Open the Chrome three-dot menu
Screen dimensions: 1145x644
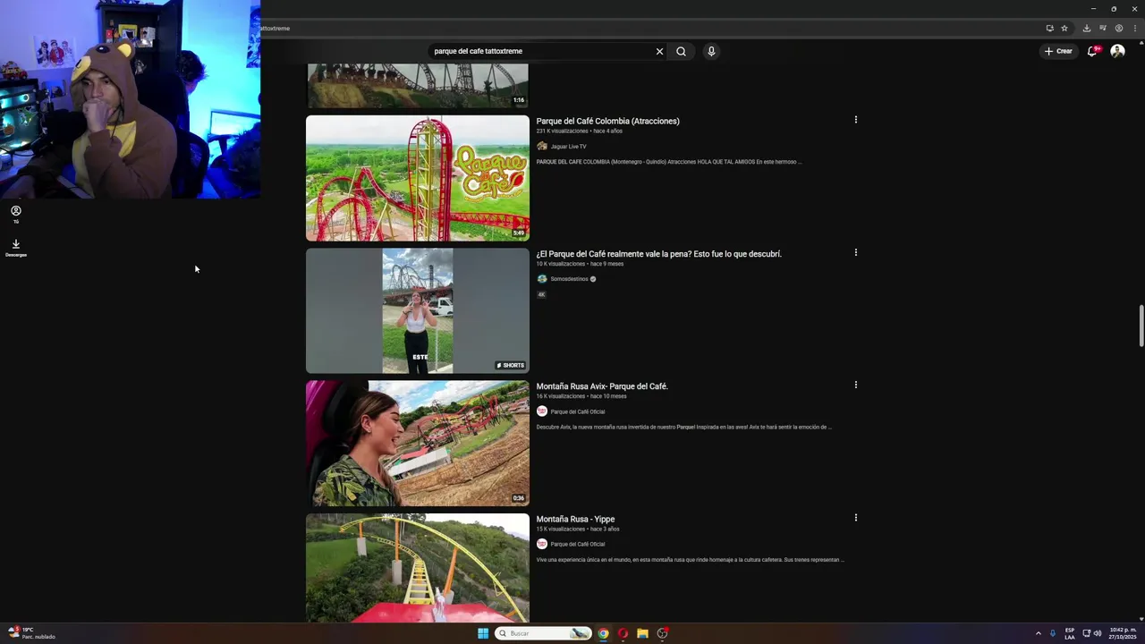1134,28
